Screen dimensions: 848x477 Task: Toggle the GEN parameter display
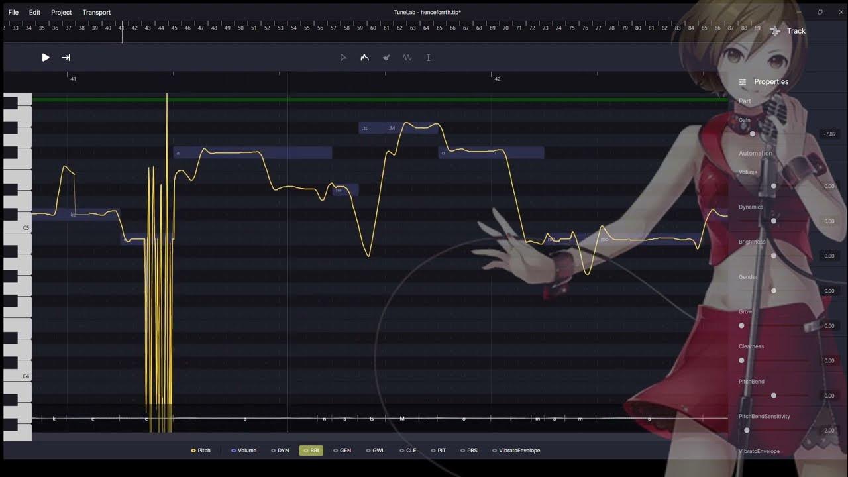tap(343, 450)
